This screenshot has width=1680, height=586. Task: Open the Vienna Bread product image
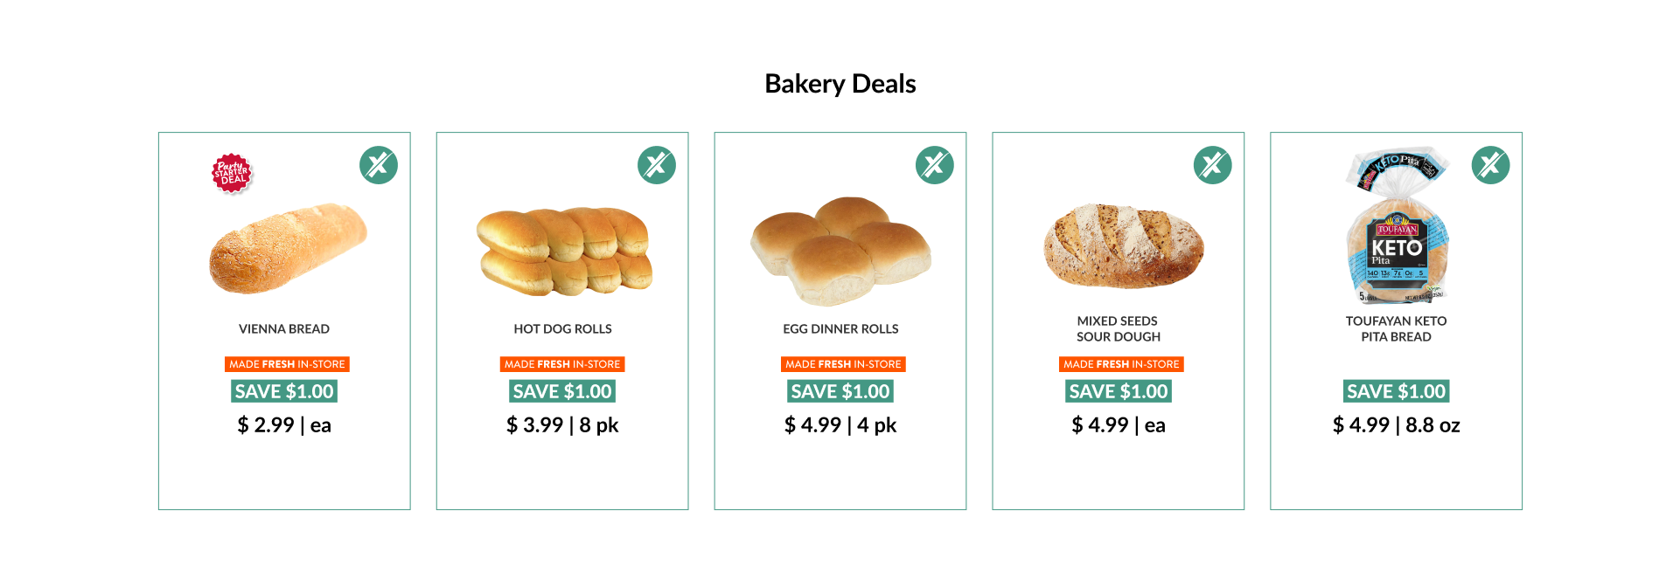click(x=288, y=249)
